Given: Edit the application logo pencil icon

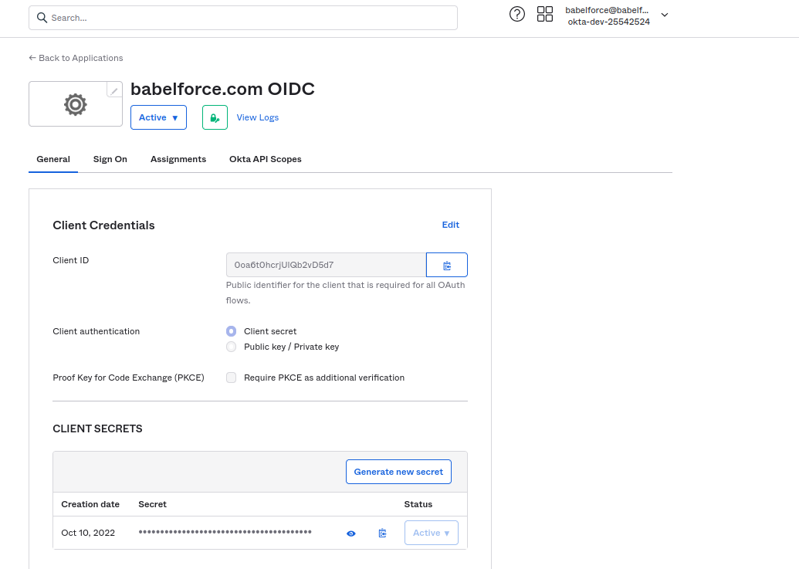Looking at the screenshot, I should (x=114, y=90).
